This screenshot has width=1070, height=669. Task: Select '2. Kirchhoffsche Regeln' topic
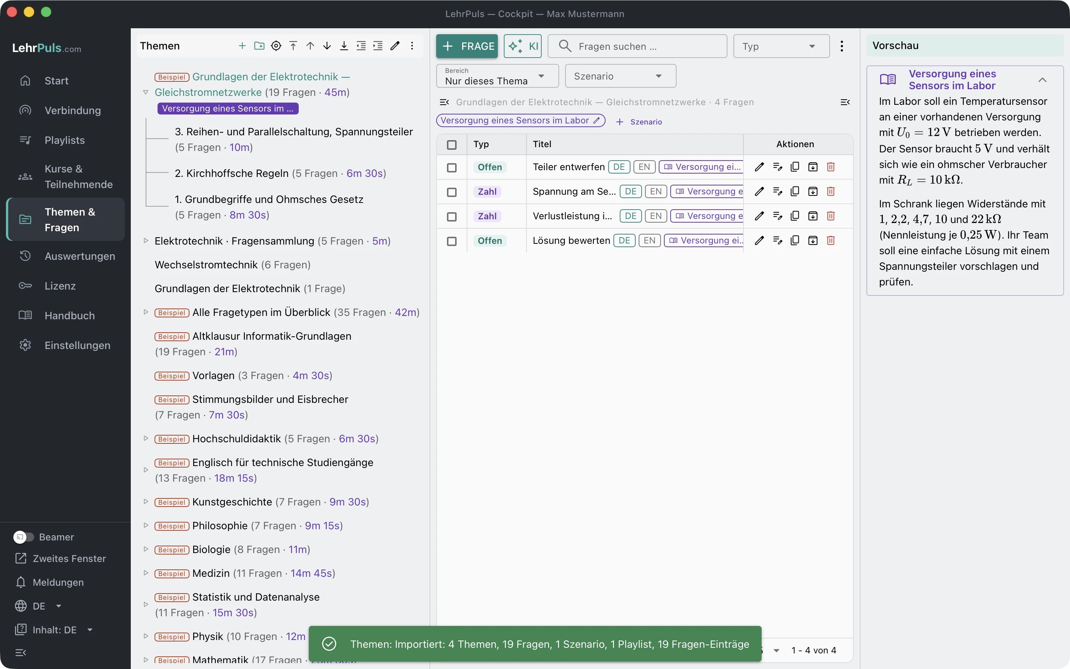(231, 173)
